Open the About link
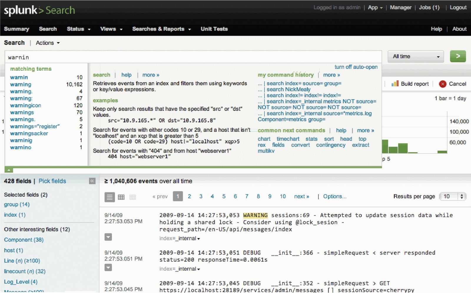471x293 pixels. (x=459, y=29)
